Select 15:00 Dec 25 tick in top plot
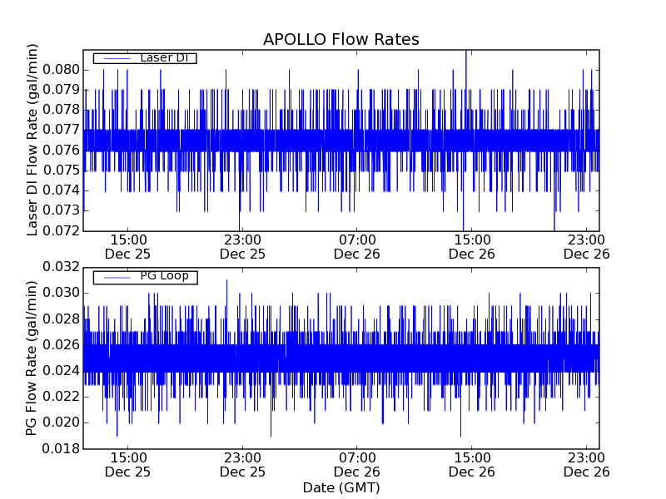This screenshot has width=666, height=499. 127,246
